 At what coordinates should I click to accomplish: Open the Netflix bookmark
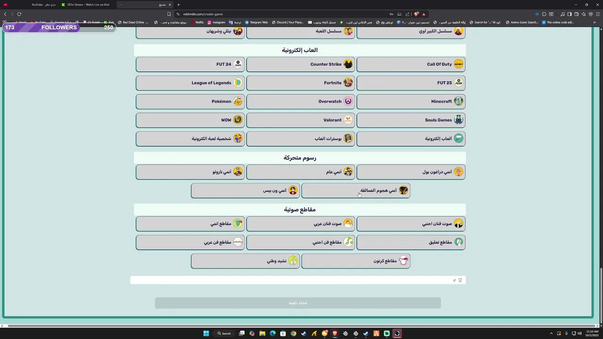coord(197,22)
